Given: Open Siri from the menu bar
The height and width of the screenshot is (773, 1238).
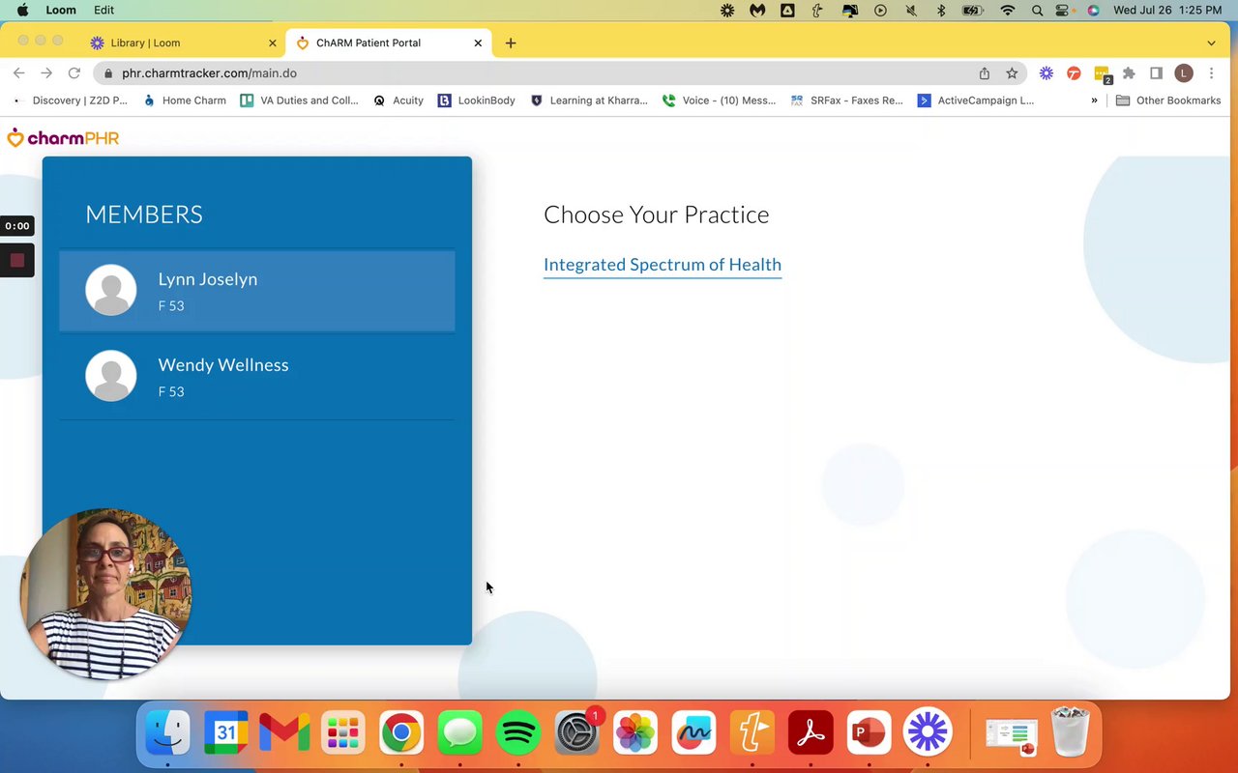Looking at the screenshot, I should pyautogui.click(x=1093, y=10).
